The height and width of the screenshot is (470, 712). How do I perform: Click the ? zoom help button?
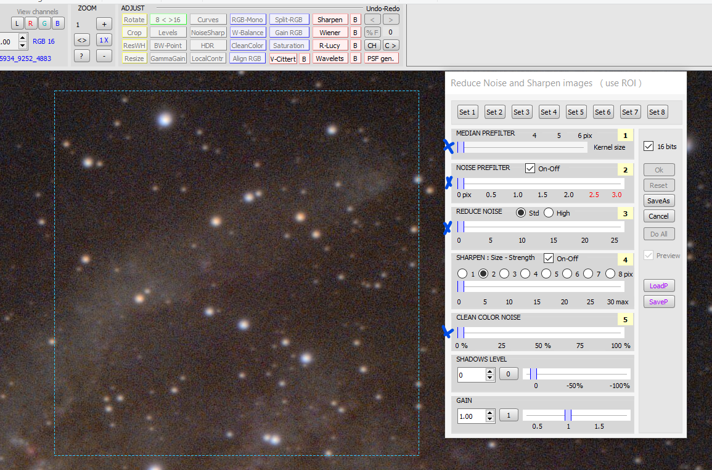tap(82, 56)
